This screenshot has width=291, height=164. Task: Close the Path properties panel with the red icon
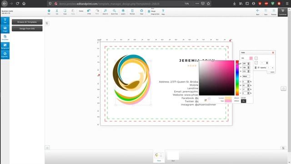click(x=273, y=53)
